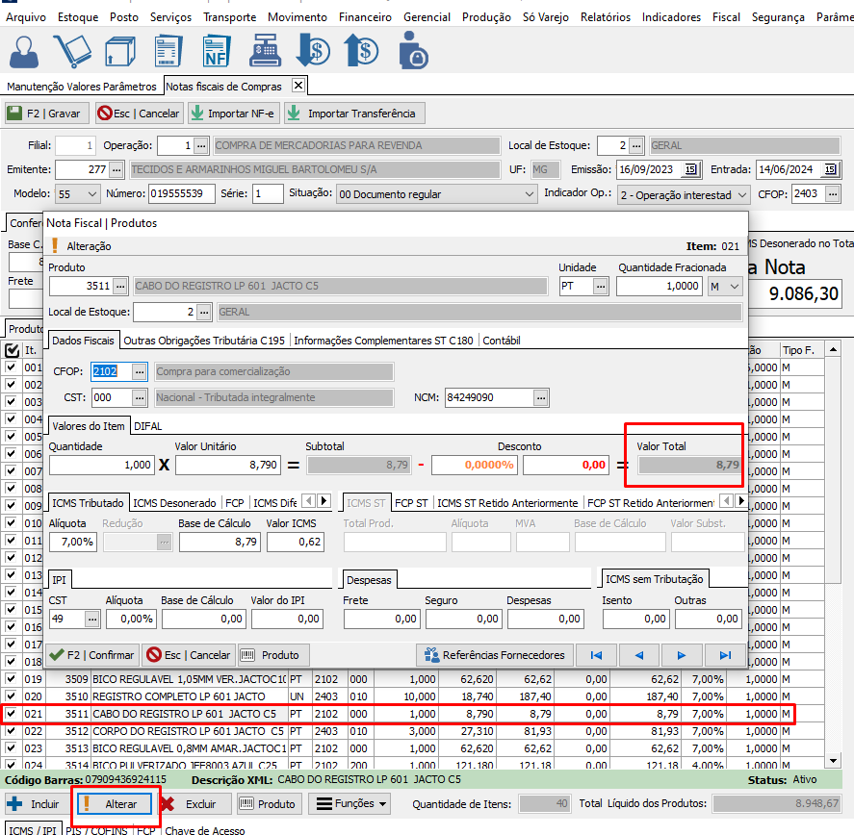Click F2 Confirmar button
This screenshot has height=835, width=854.
pos(92,655)
